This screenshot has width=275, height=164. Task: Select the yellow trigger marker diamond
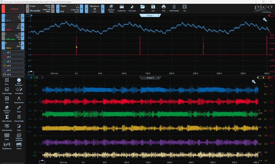tap(77, 47)
